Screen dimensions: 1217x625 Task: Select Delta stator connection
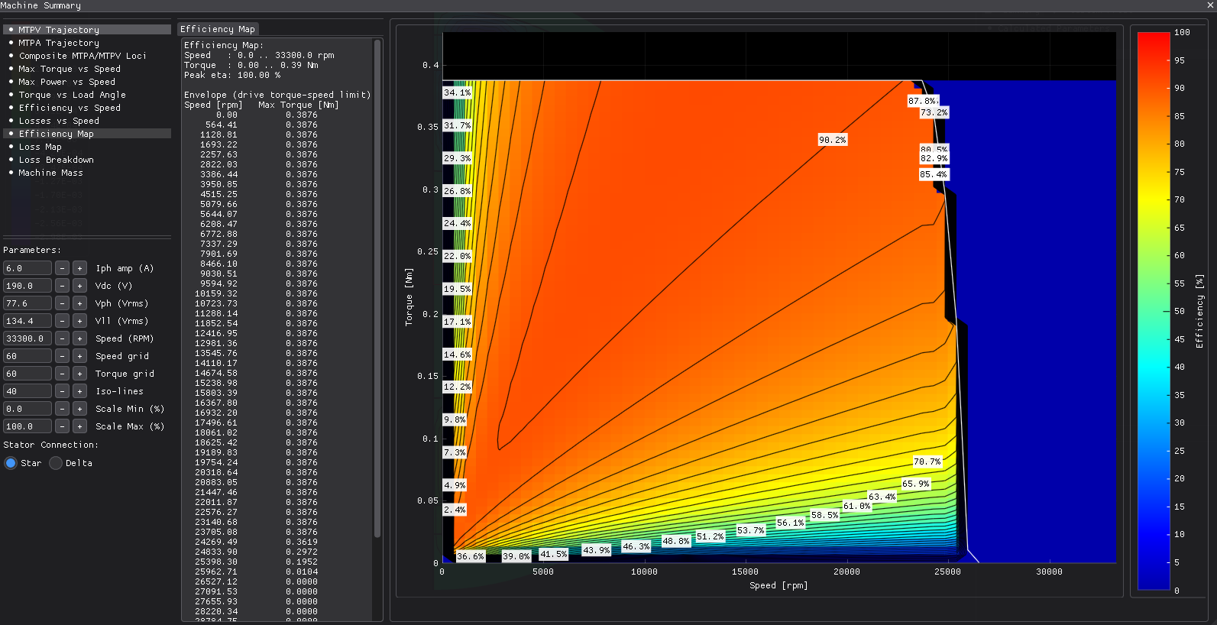click(56, 463)
